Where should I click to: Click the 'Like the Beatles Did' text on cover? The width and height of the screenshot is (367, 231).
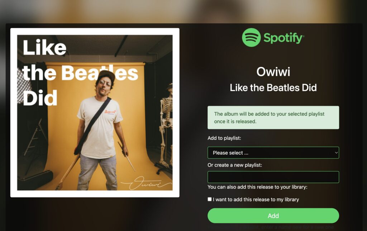tap(80, 72)
